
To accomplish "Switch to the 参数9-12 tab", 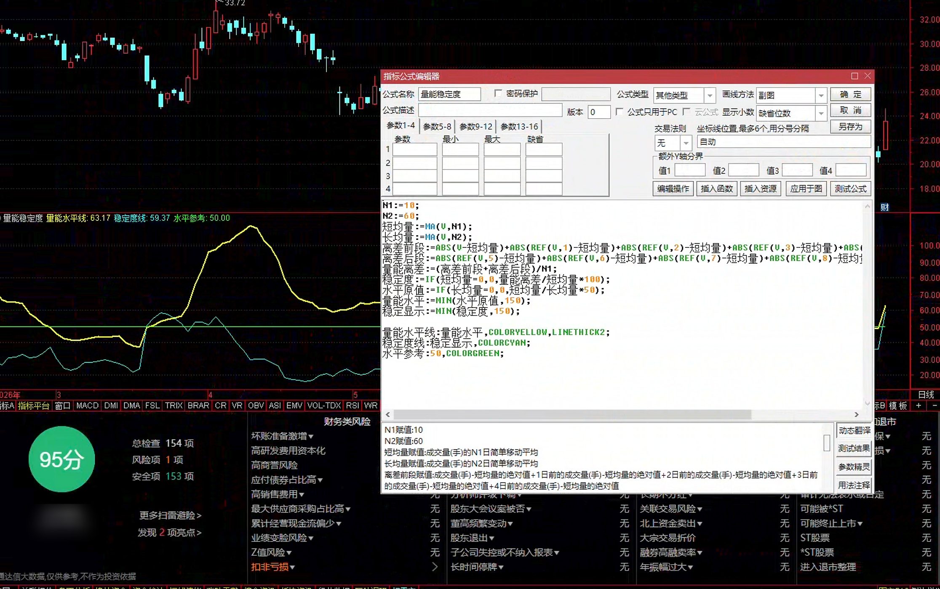I will (475, 126).
